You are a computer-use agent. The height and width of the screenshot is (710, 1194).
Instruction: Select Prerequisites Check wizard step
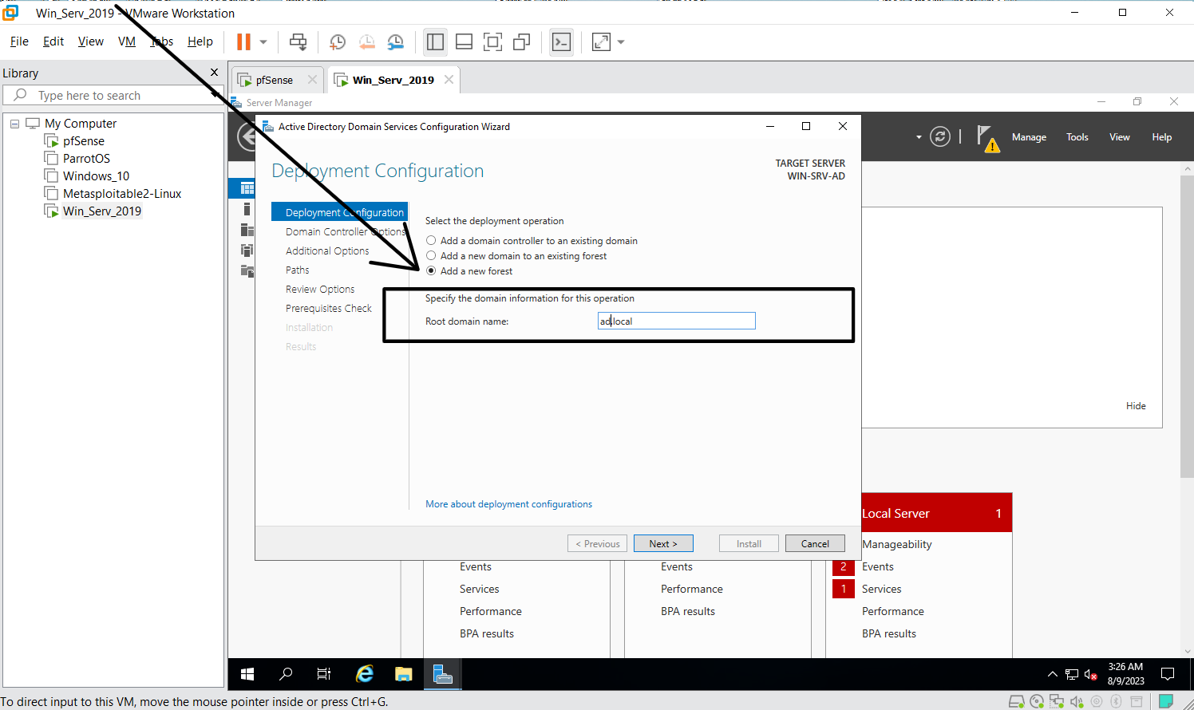coord(329,308)
